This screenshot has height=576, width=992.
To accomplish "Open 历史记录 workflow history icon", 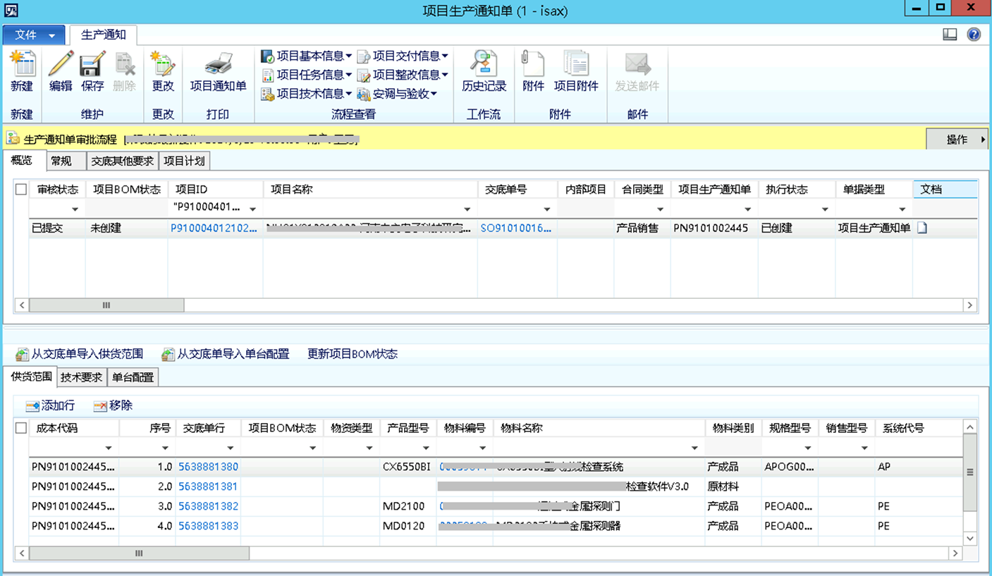I will pos(484,64).
